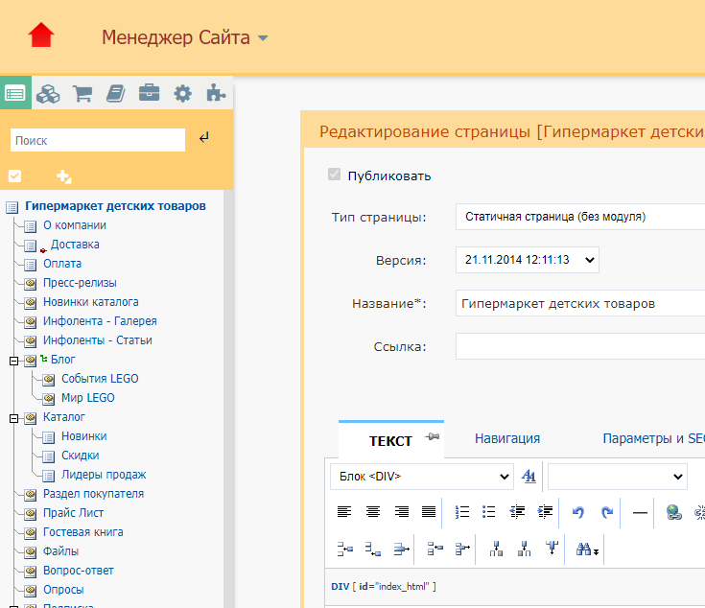Open the Менеджер Сайта menu
Screen dimensions: 705x608
pyautogui.click(x=184, y=38)
